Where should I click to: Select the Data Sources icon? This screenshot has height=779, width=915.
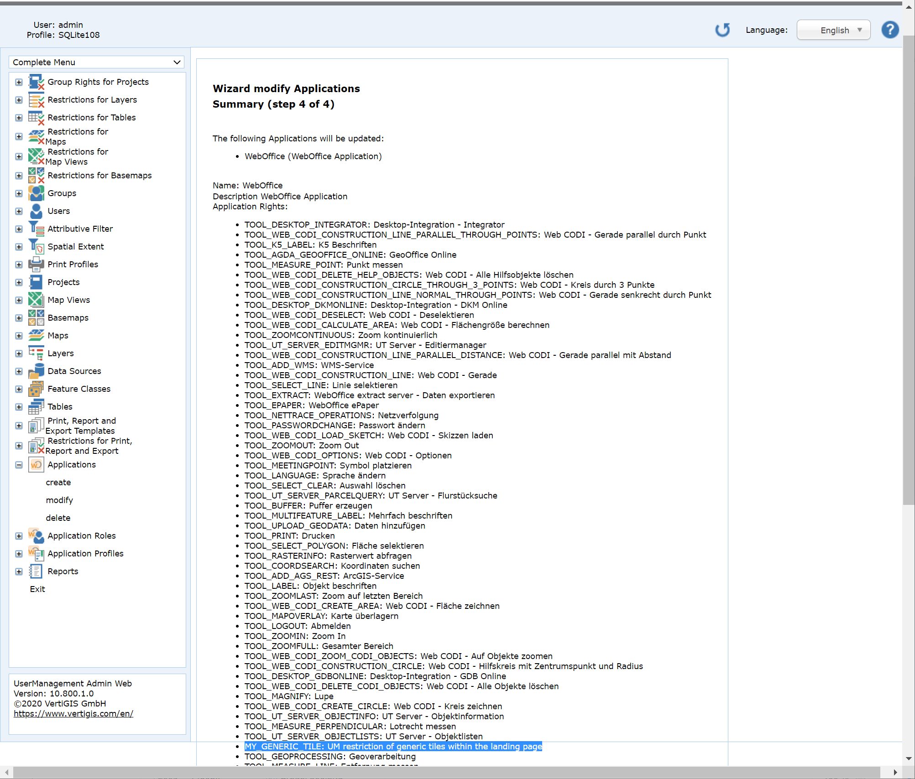(36, 371)
